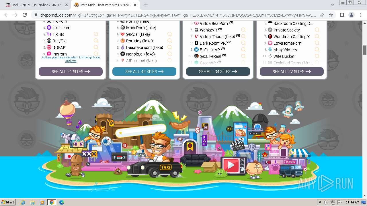Screen dimensions: 367x206
Task: Open Chrome from the taskbar
Action: click(52, 202)
